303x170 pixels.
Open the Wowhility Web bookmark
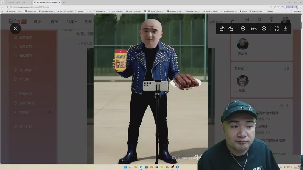pyautogui.click(x=31, y=11)
